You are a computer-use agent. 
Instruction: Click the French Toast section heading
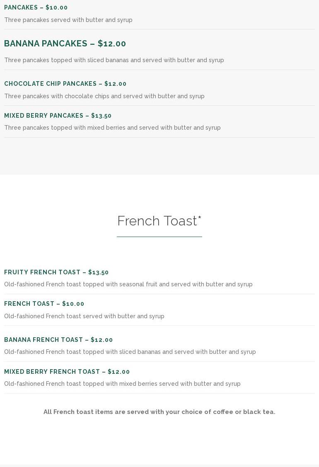click(x=159, y=221)
